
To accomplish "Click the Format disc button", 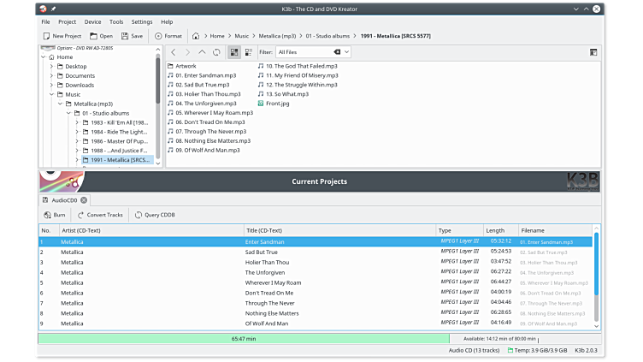I will (x=168, y=36).
